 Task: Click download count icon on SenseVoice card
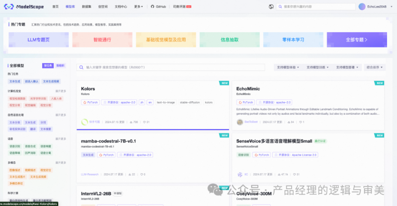[x=279, y=174]
